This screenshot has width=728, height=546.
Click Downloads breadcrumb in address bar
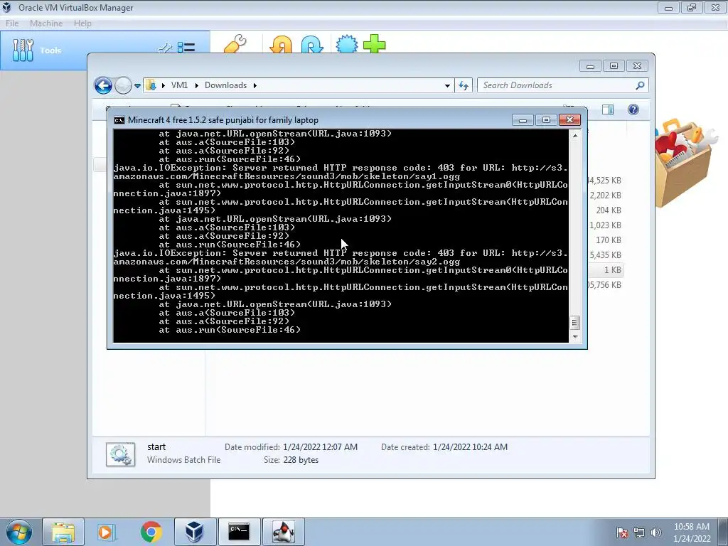(225, 85)
